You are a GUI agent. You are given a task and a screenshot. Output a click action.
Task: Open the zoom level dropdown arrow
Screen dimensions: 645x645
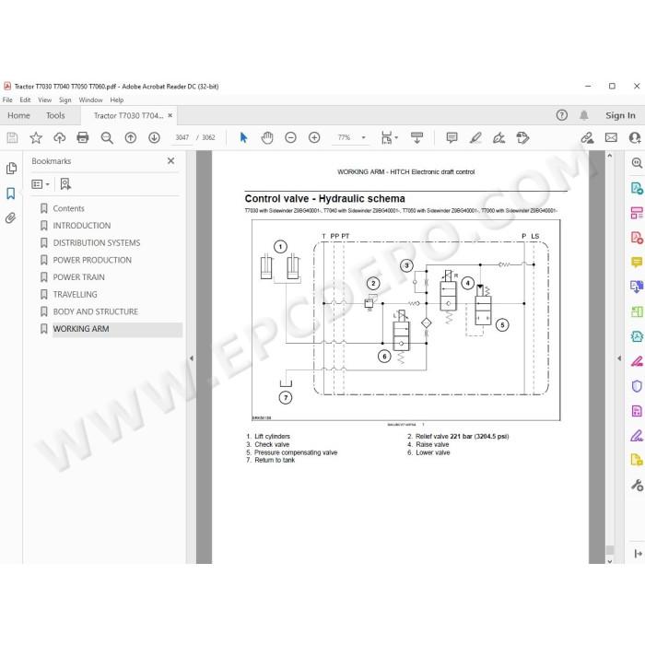click(x=363, y=137)
